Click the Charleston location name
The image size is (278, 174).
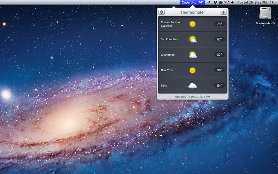[x=168, y=55]
